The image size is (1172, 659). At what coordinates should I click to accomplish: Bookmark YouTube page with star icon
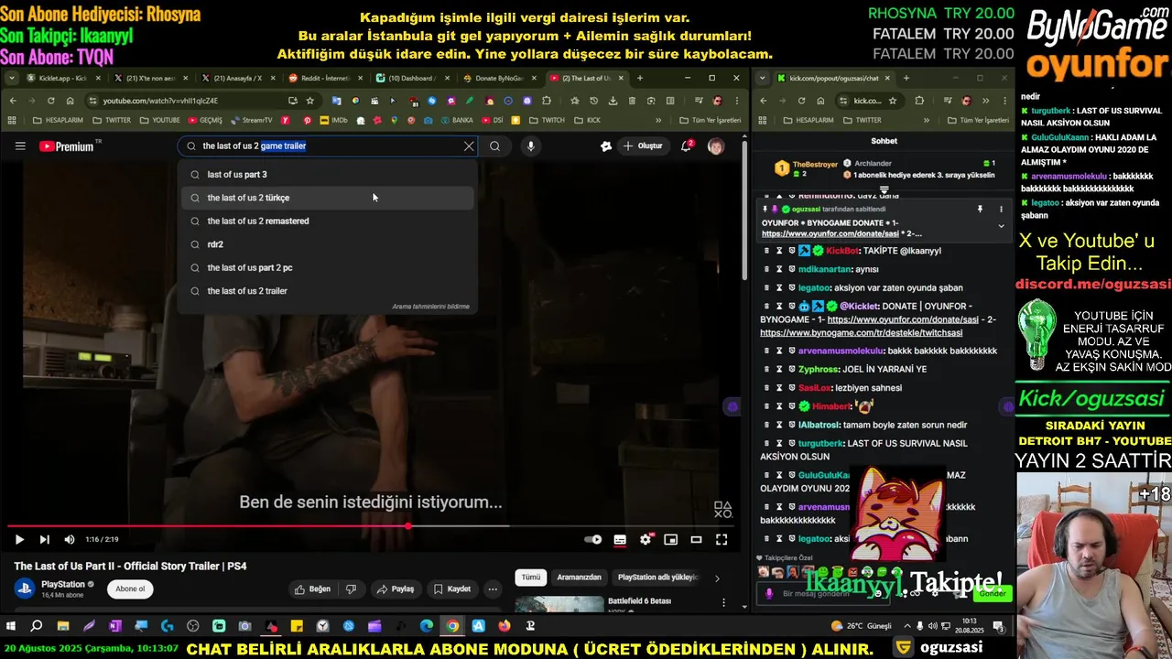tap(310, 101)
